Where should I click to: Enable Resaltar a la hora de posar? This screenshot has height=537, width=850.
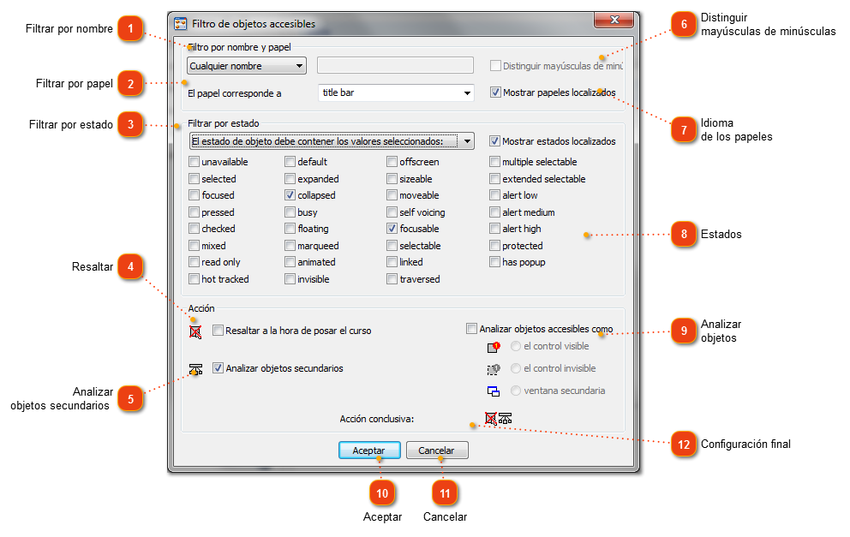pyautogui.click(x=218, y=330)
